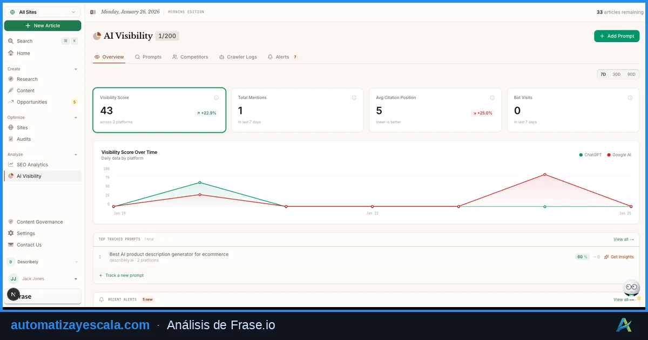Click the Sites globe icon
The width and height of the screenshot is (648, 340).
[x=11, y=127]
